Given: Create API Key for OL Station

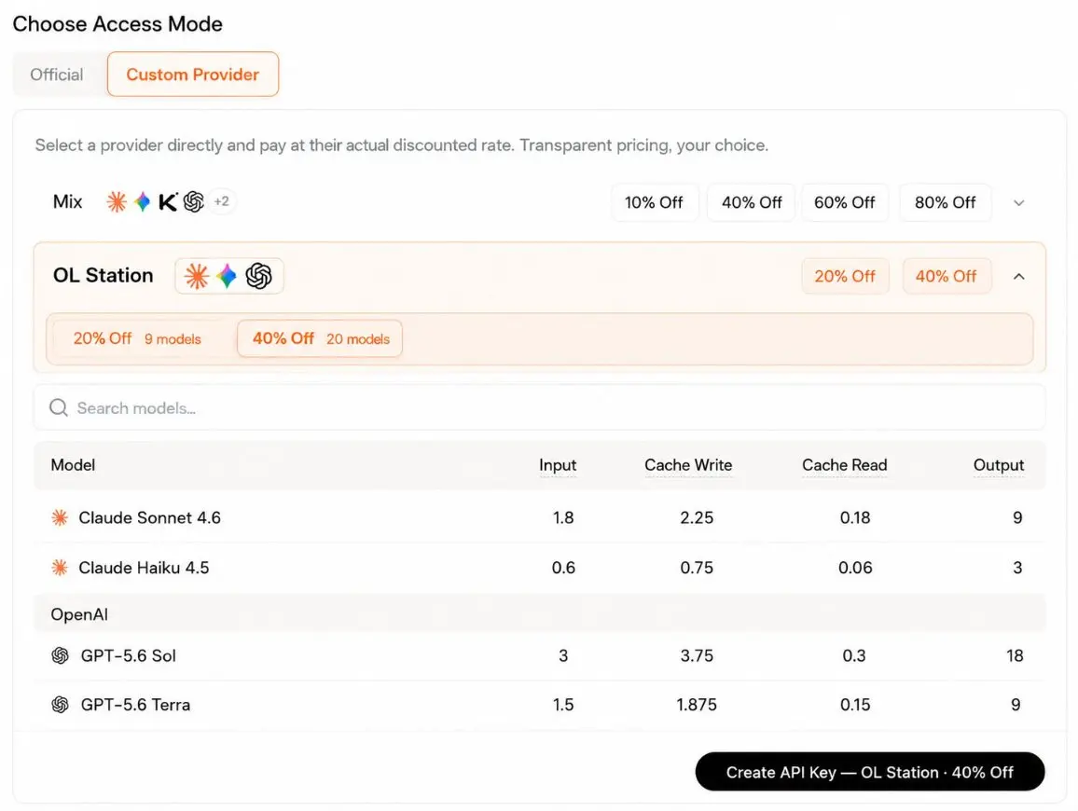Looking at the screenshot, I should tap(870, 772).
